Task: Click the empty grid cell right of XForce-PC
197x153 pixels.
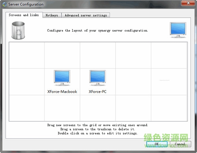Action: (133, 82)
